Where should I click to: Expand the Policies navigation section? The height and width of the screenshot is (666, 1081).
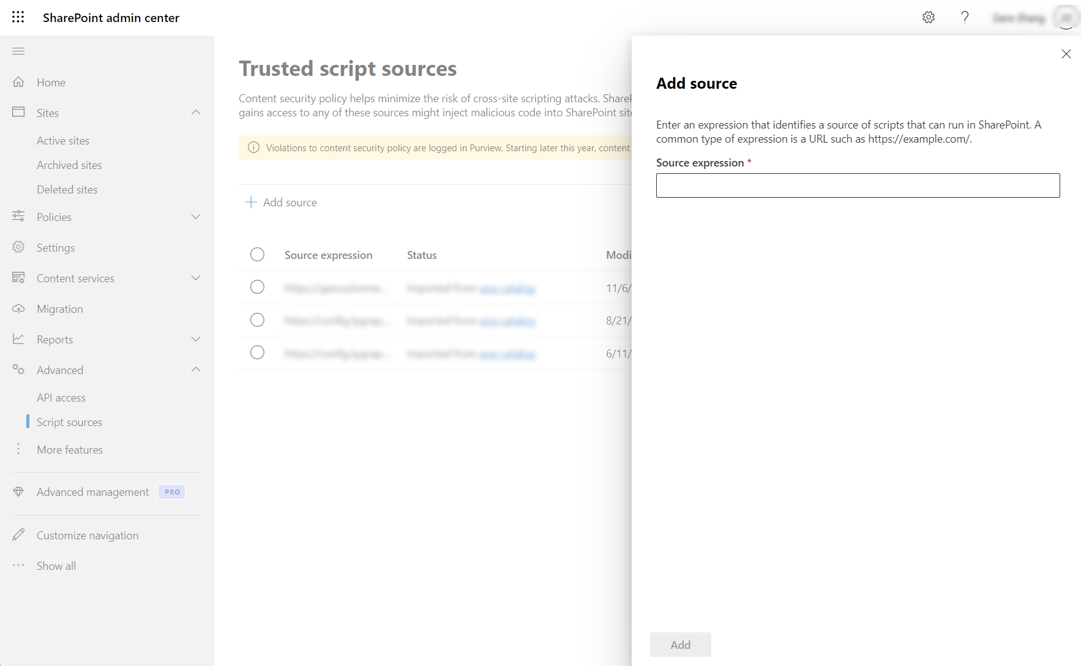(196, 217)
